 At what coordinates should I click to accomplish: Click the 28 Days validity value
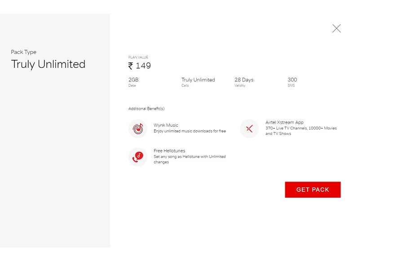tap(244, 80)
